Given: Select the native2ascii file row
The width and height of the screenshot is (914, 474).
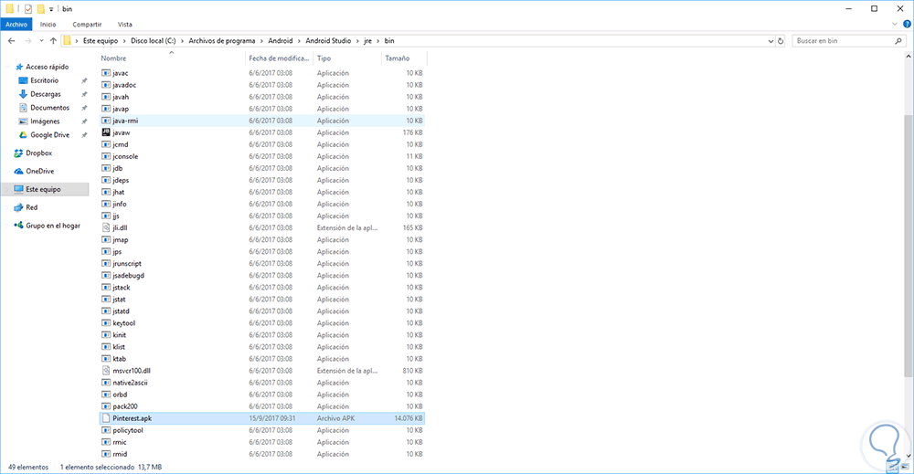Looking at the screenshot, I should click(x=261, y=383).
